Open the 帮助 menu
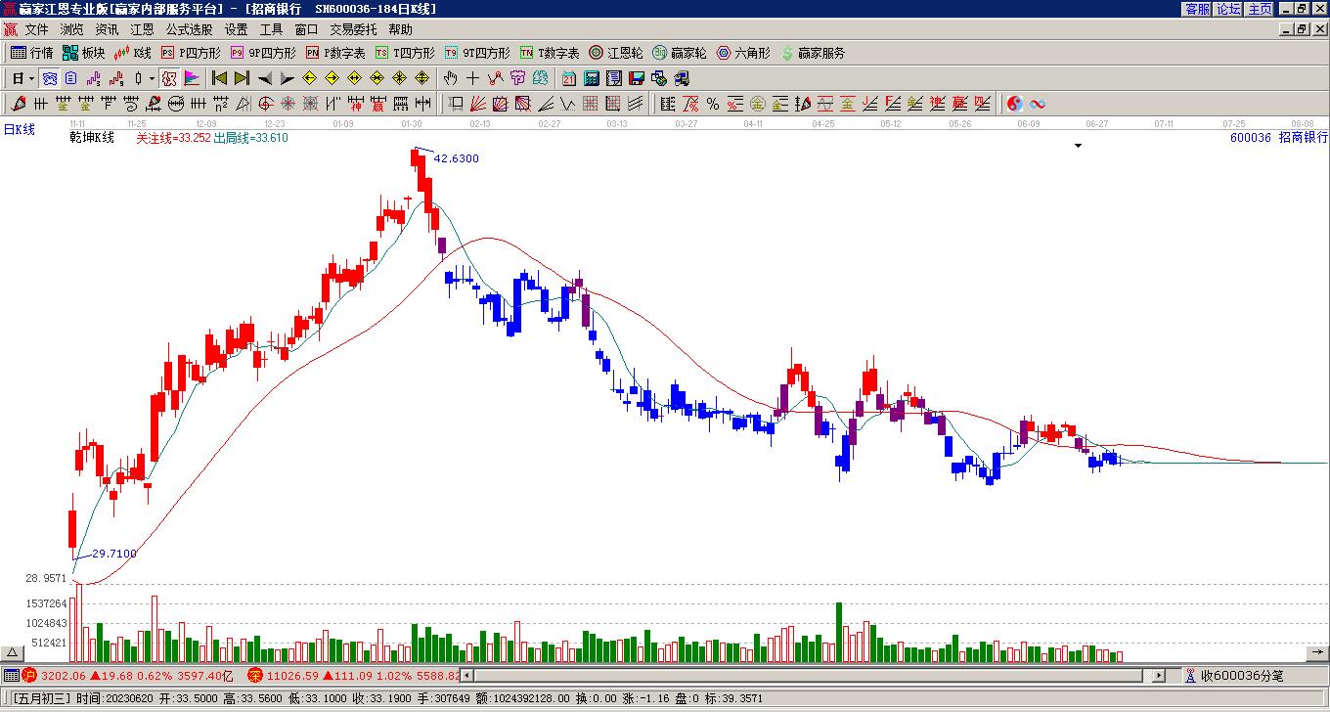1330x712 pixels. [x=400, y=29]
